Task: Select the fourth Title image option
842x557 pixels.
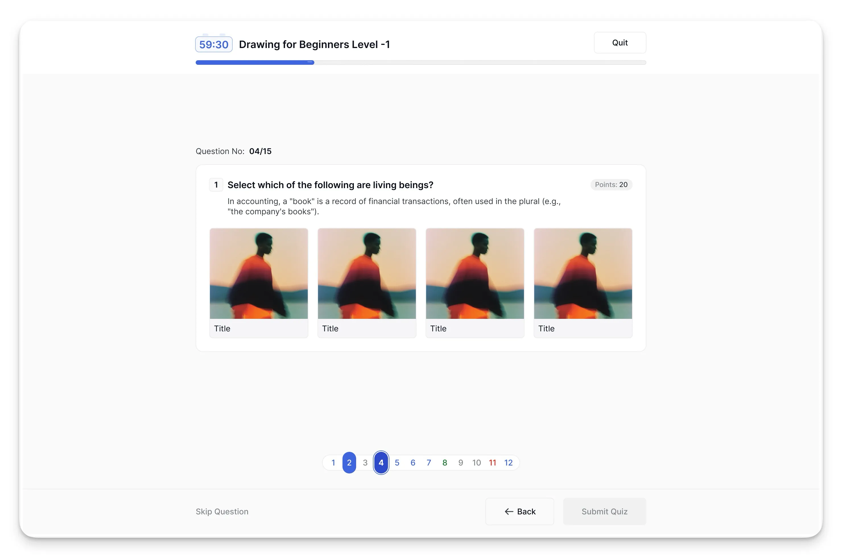Action: coord(583,283)
